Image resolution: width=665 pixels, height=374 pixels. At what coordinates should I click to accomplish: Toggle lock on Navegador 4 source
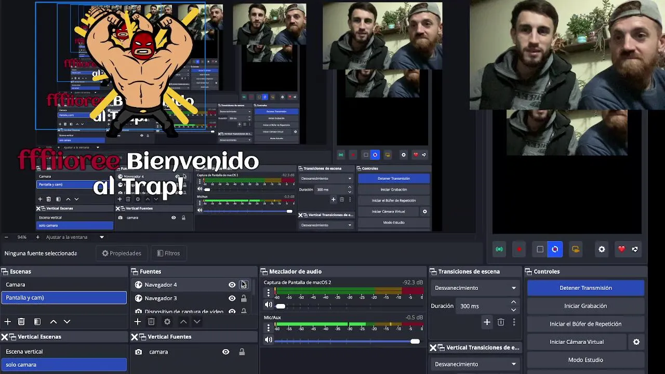tap(244, 285)
